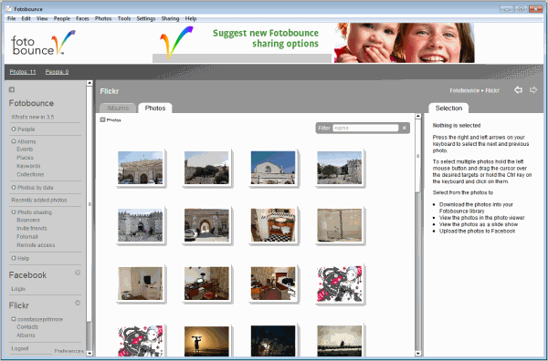
Task: Switch to the Albums tab
Action: click(118, 108)
